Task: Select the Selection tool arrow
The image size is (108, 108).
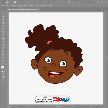Action: (x=3, y=13)
